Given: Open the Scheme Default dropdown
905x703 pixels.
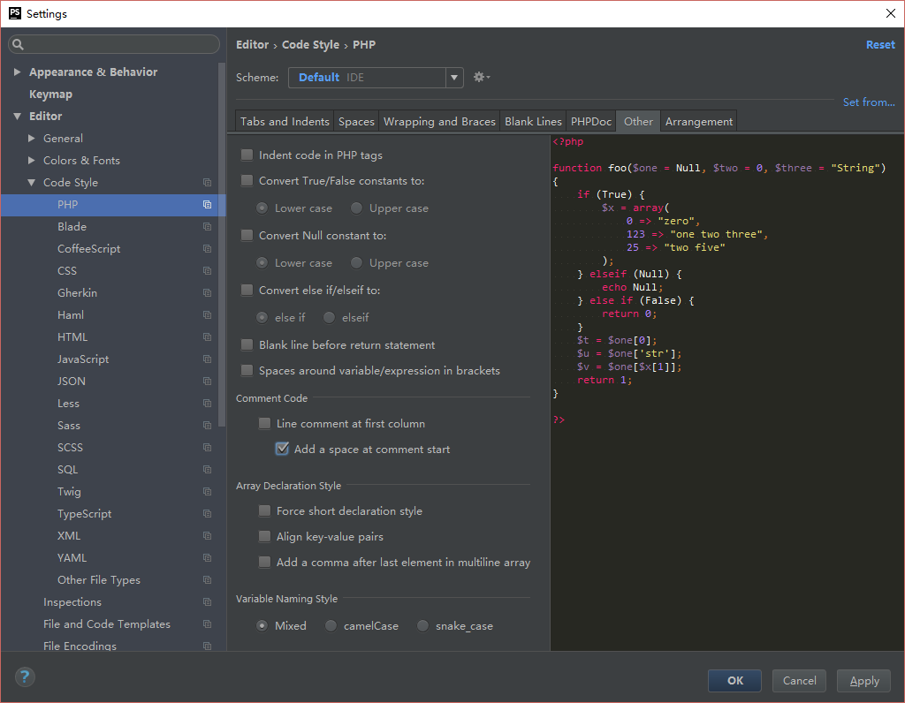Looking at the screenshot, I should tap(454, 78).
